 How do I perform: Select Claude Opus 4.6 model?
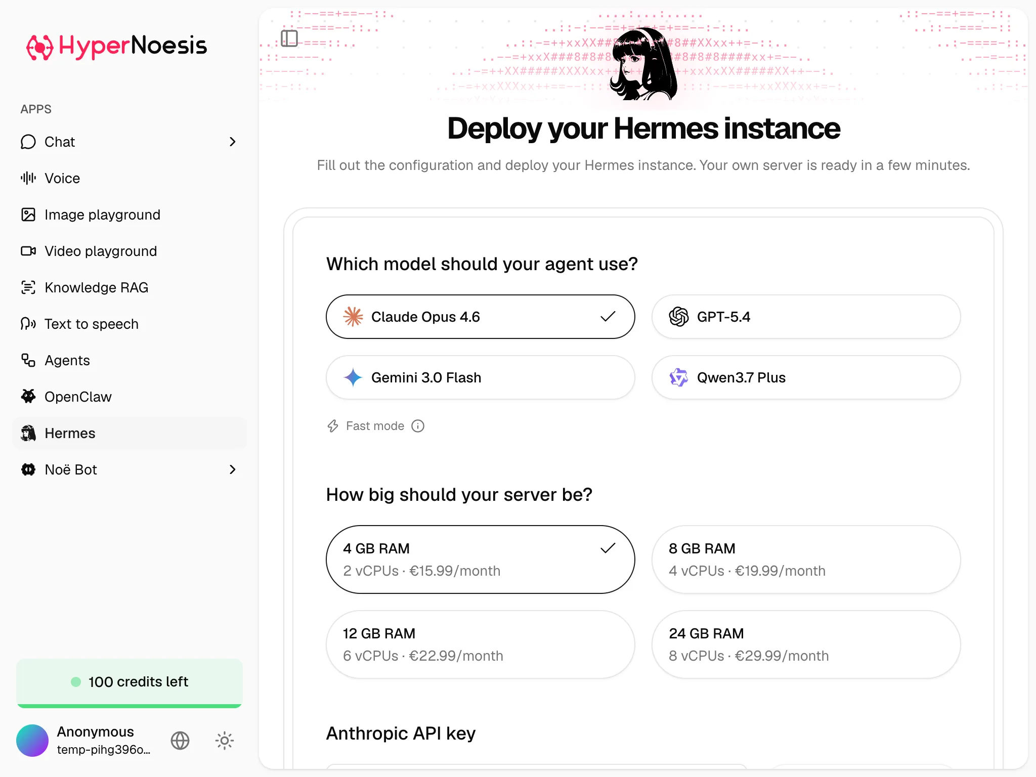[480, 317]
